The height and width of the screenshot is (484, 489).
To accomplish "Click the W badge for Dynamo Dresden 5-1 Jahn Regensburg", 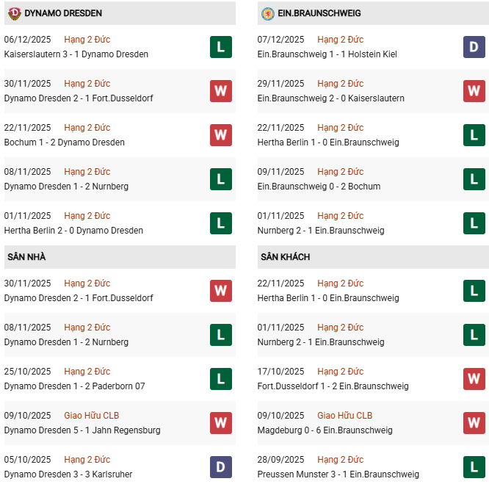I will click(x=220, y=423).
